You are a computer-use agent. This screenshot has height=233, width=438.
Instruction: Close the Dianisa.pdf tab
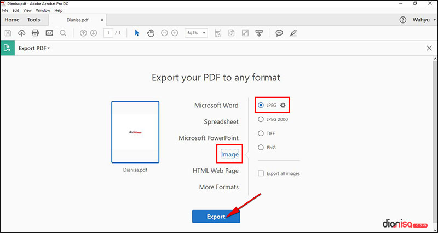[102, 20]
